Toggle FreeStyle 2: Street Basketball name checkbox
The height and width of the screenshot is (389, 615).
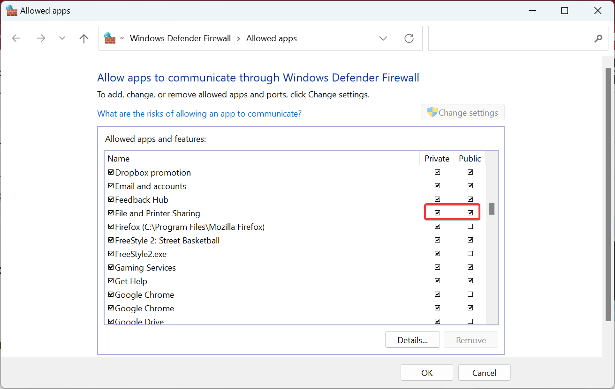point(111,241)
